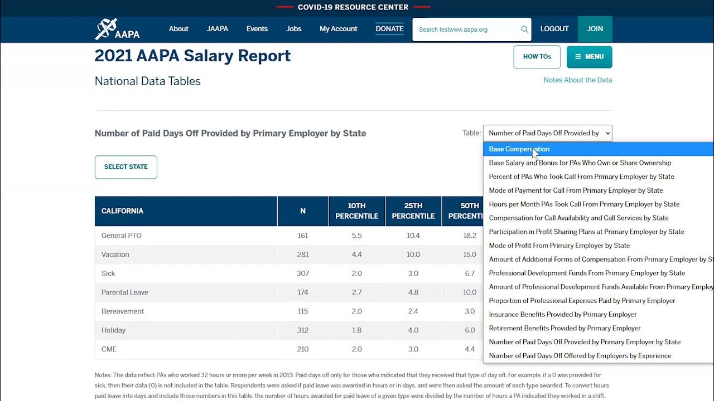This screenshot has height=401, width=714.
Task: Click the Vacation row label
Action: coord(115,255)
